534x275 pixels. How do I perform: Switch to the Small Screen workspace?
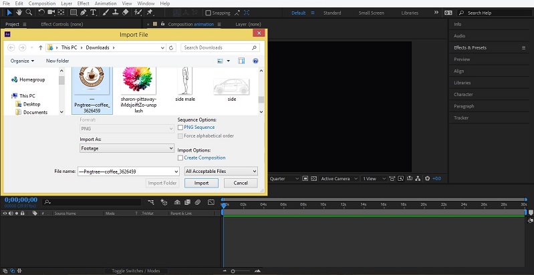click(371, 13)
